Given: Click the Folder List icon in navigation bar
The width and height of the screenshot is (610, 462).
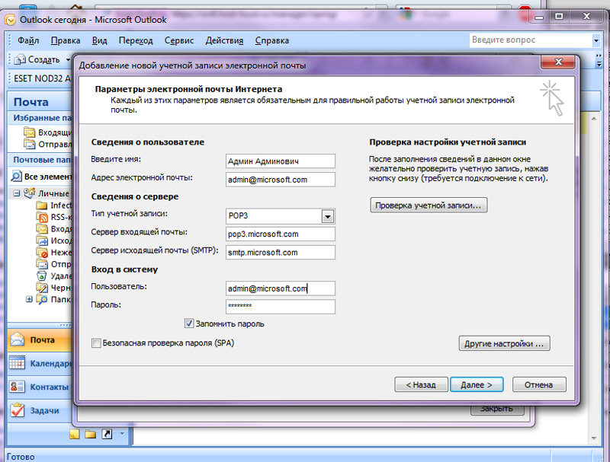Looking at the screenshot, I should pos(90,434).
